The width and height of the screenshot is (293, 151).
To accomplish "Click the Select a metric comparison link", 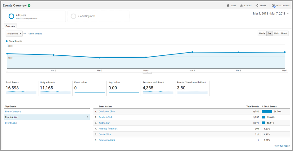I will tap(35, 34).
